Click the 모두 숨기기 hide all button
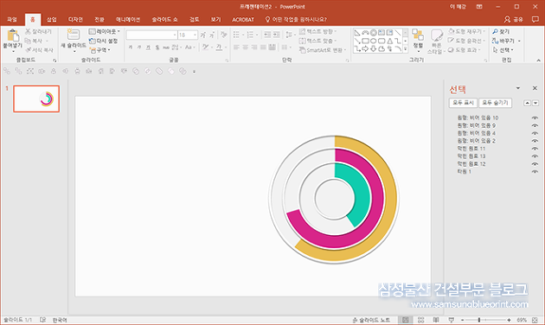The image size is (545, 325). (x=496, y=103)
